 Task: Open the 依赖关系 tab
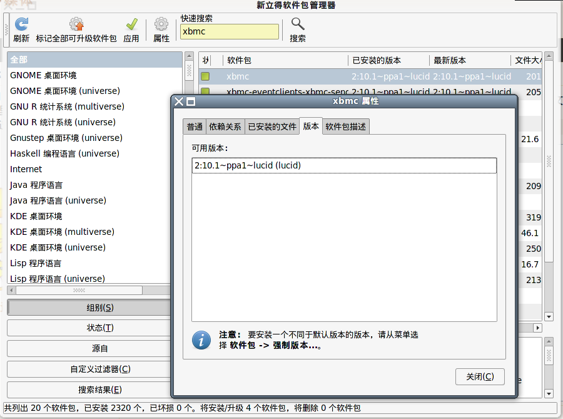tap(225, 127)
